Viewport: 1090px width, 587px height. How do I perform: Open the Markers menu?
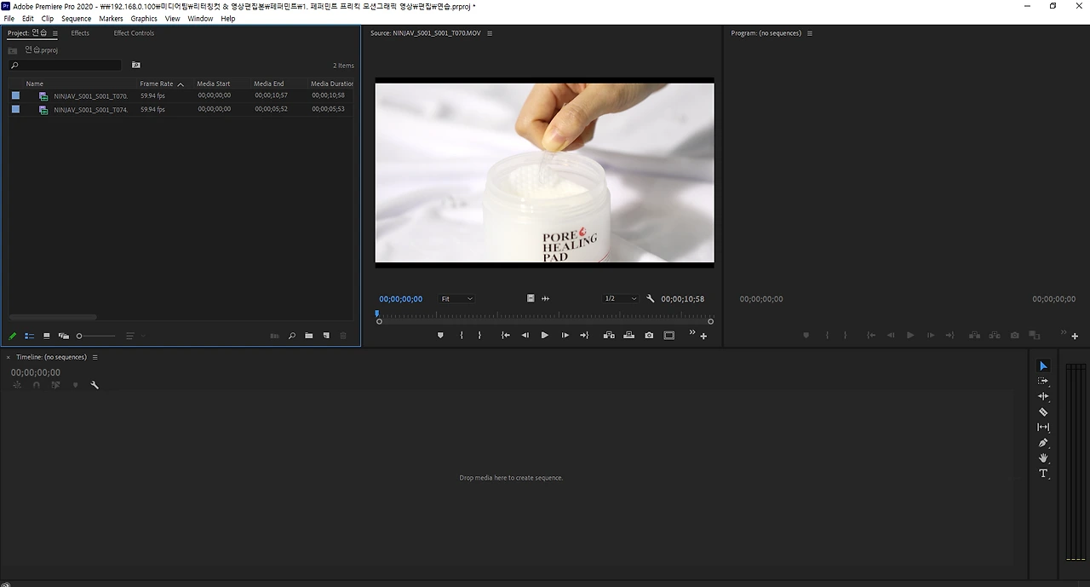(111, 19)
